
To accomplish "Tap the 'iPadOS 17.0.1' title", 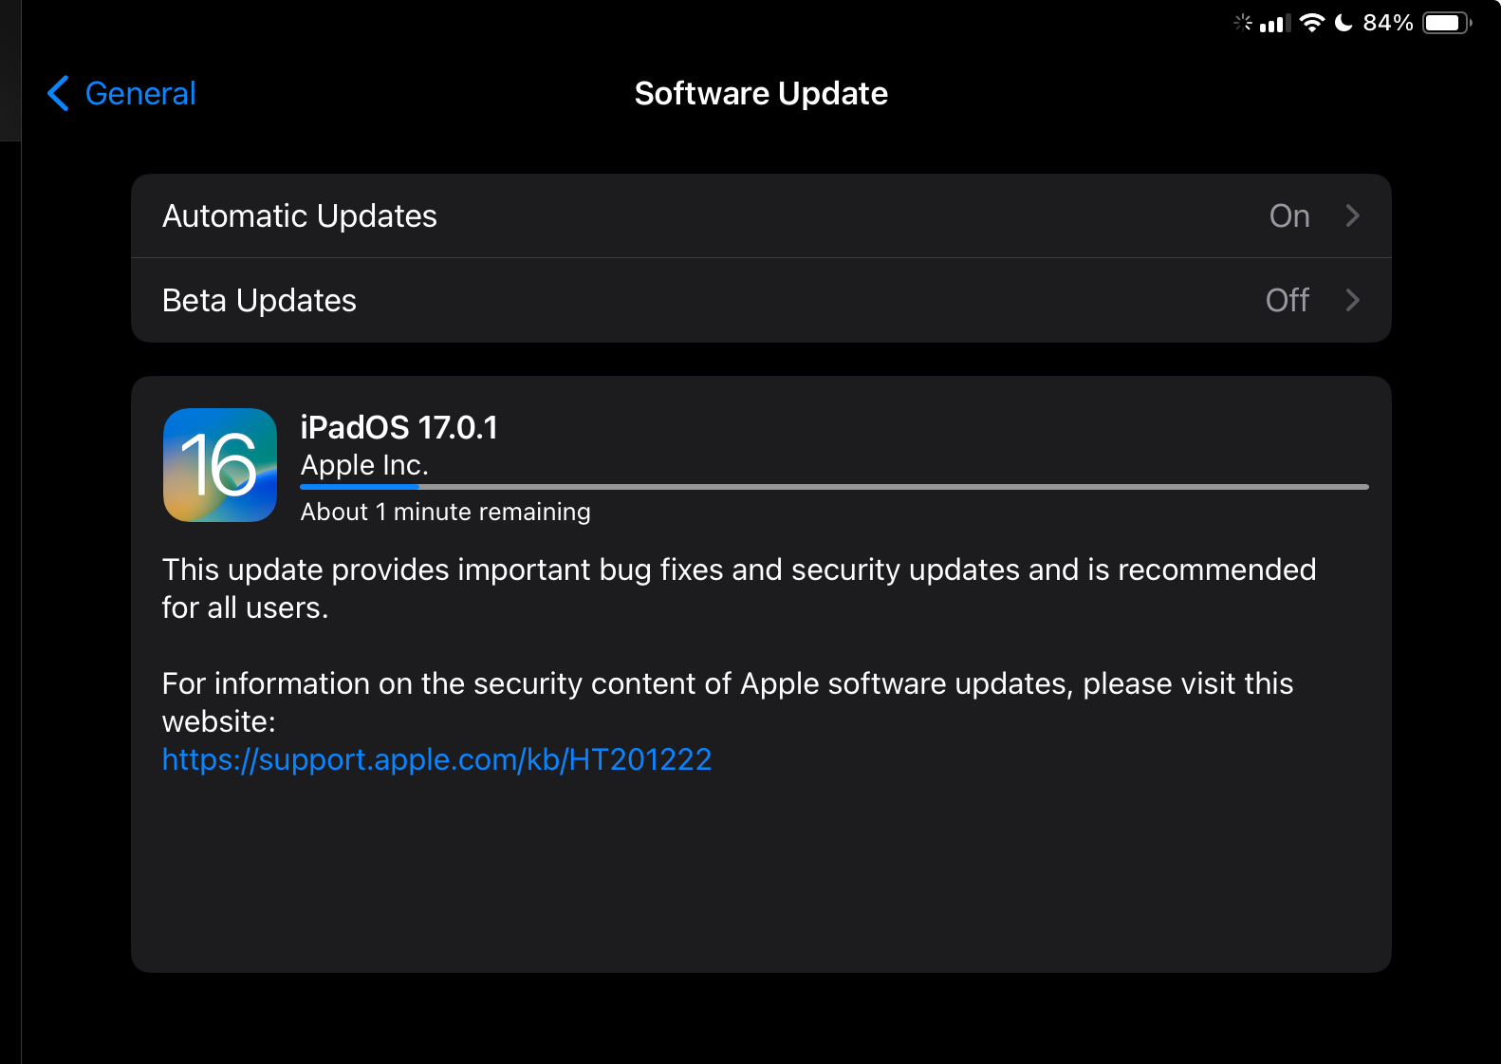I will [398, 427].
